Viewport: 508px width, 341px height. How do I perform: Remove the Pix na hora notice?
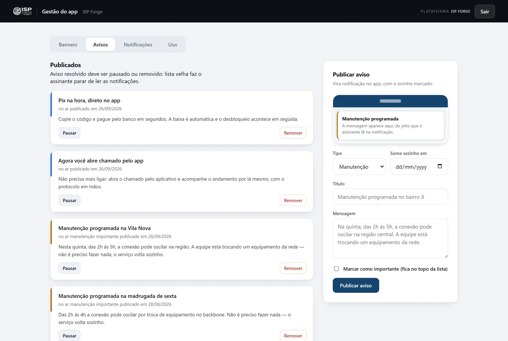click(293, 133)
